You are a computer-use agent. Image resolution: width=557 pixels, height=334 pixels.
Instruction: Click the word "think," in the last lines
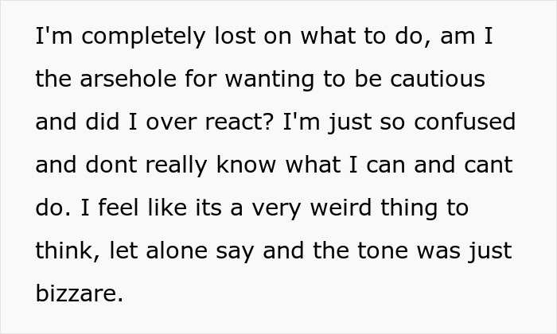coord(64,251)
